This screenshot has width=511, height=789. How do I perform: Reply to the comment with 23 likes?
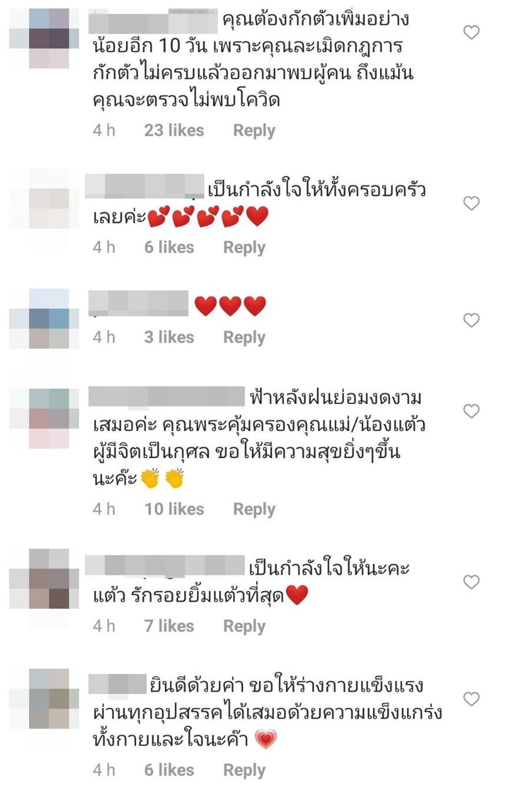tap(254, 131)
